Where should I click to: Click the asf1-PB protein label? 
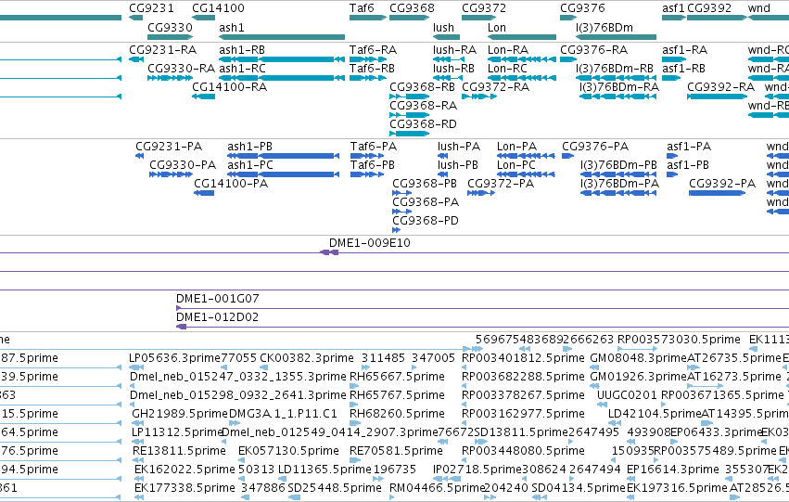click(688, 165)
